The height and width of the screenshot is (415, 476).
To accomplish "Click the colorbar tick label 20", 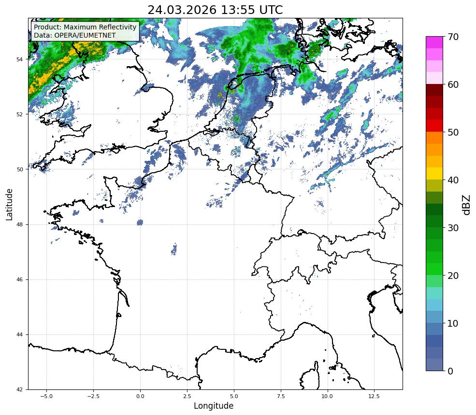I will tap(453, 276).
